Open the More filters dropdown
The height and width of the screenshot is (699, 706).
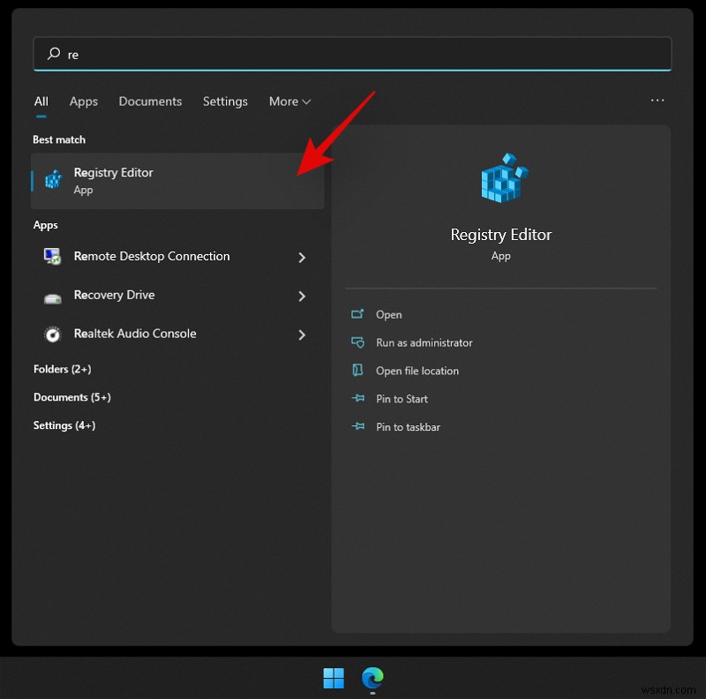point(289,101)
